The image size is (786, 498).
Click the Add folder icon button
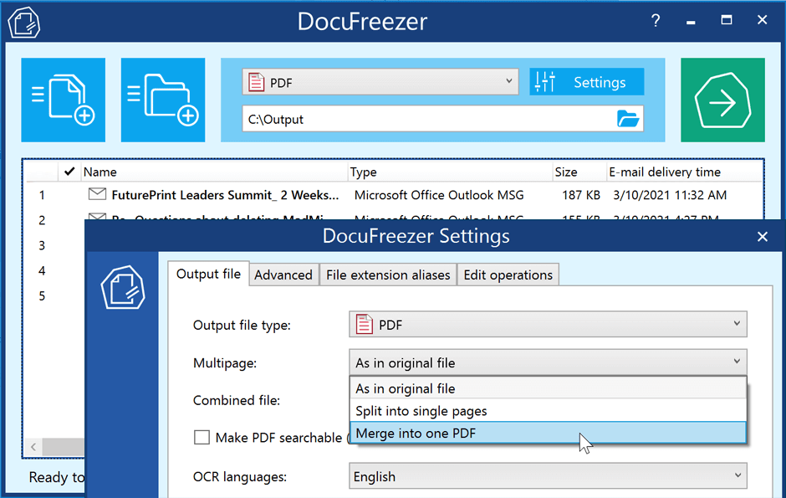pos(163,100)
